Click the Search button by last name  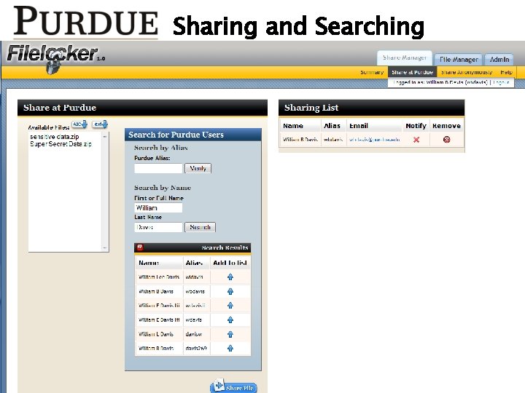point(201,227)
